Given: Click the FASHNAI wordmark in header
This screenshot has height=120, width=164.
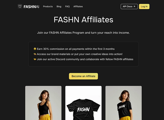Looking at the screenshot, I should [x=31, y=7].
